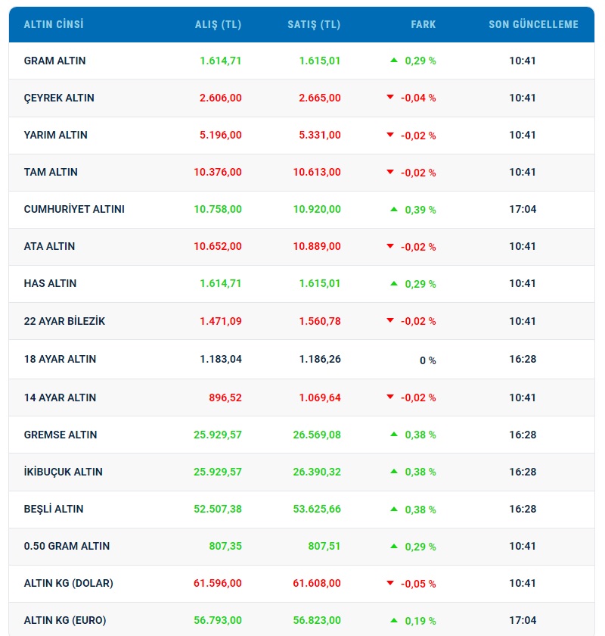This screenshot has width=605, height=636.
Task: Click ÇEYREK ALTIN buying price 2.606,00
Action: 220,98
